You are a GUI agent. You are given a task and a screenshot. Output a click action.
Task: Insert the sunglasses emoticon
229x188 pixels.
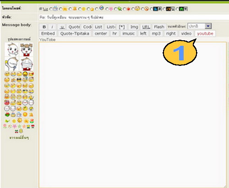tap(19, 80)
